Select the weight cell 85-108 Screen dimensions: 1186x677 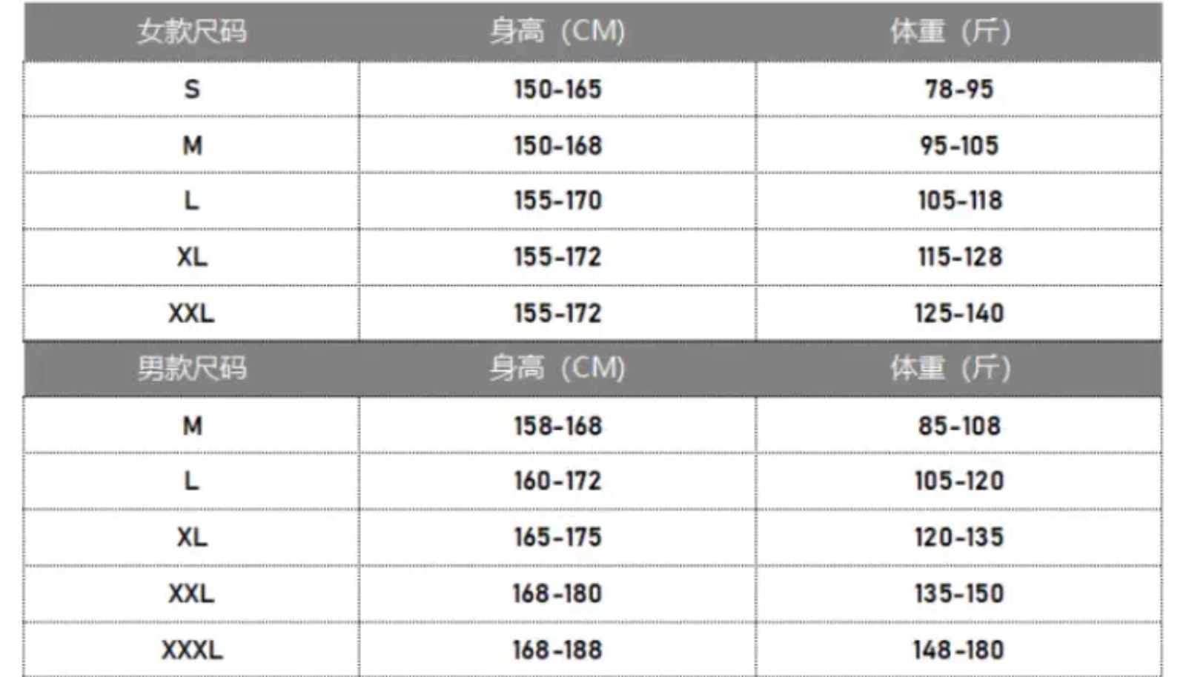coord(958,426)
